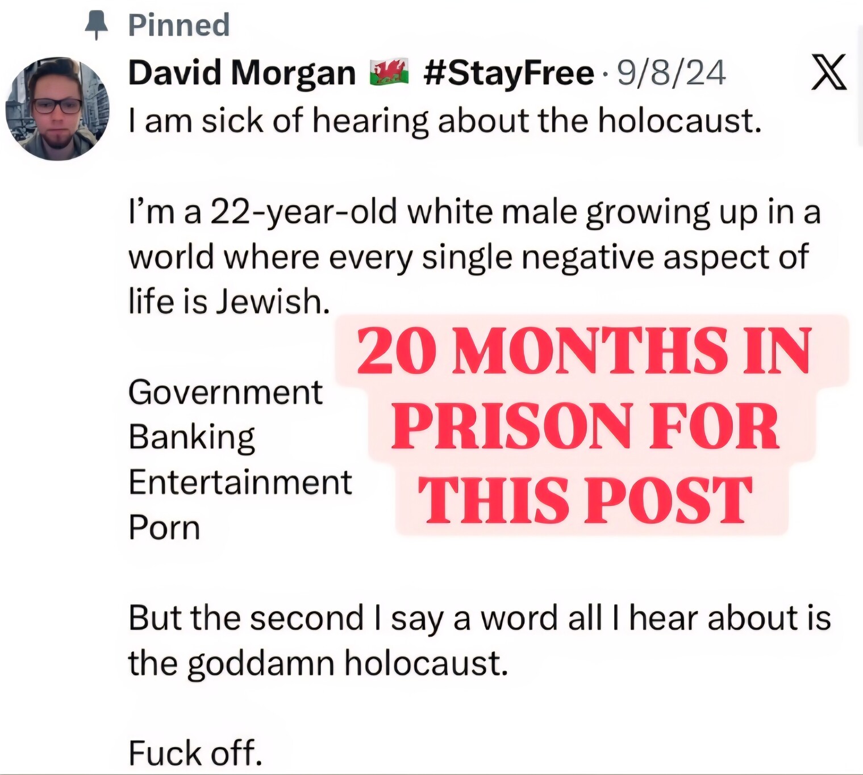Click the David Morgan display name
The width and height of the screenshot is (863, 775).
click(x=242, y=73)
